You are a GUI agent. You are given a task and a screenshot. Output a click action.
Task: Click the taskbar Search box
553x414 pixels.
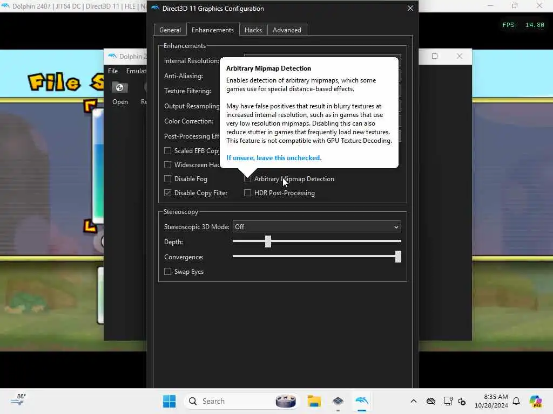pyautogui.click(x=241, y=401)
